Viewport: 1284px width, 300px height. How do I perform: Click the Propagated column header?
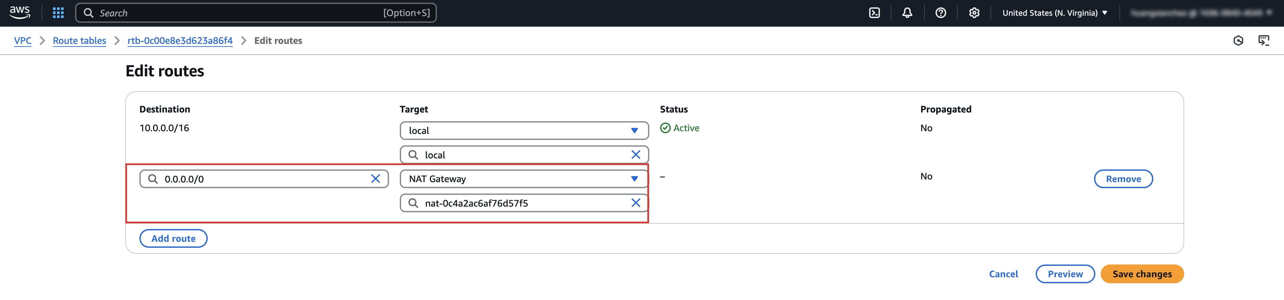click(946, 109)
